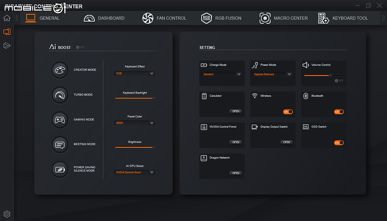Click the MEETING MODE label
This screenshot has height=221, width=387.
(85, 144)
